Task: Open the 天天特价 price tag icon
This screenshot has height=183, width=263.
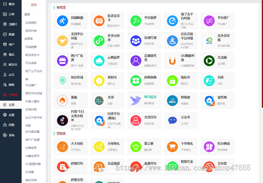Action: (x=63, y=147)
